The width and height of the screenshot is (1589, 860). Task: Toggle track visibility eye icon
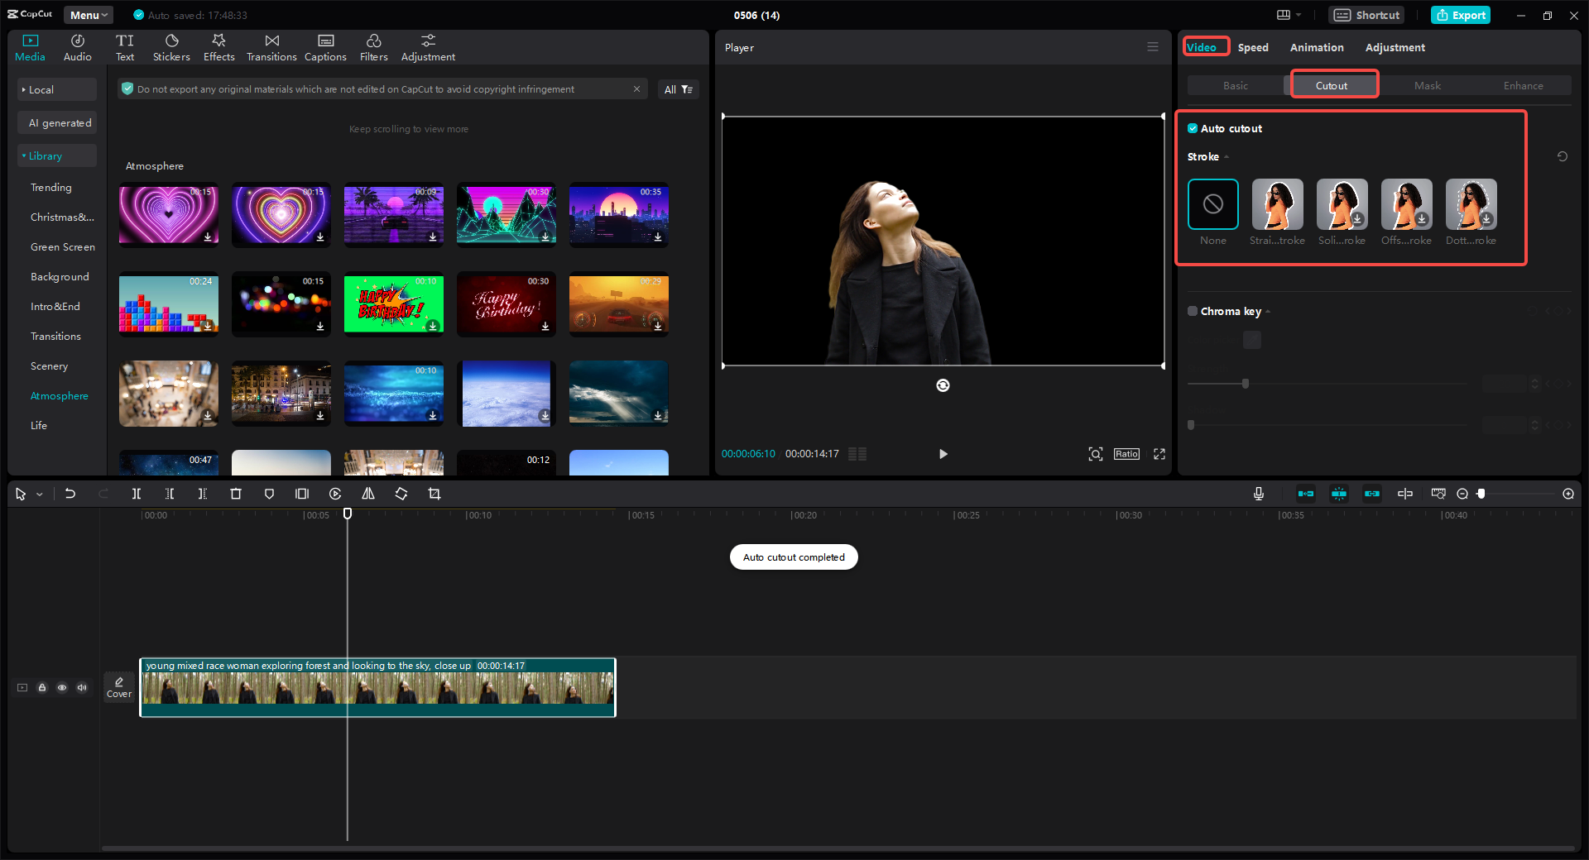pos(62,687)
